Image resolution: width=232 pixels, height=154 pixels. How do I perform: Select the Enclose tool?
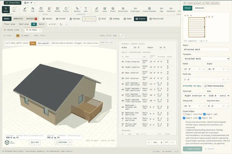(x=66, y=9)
